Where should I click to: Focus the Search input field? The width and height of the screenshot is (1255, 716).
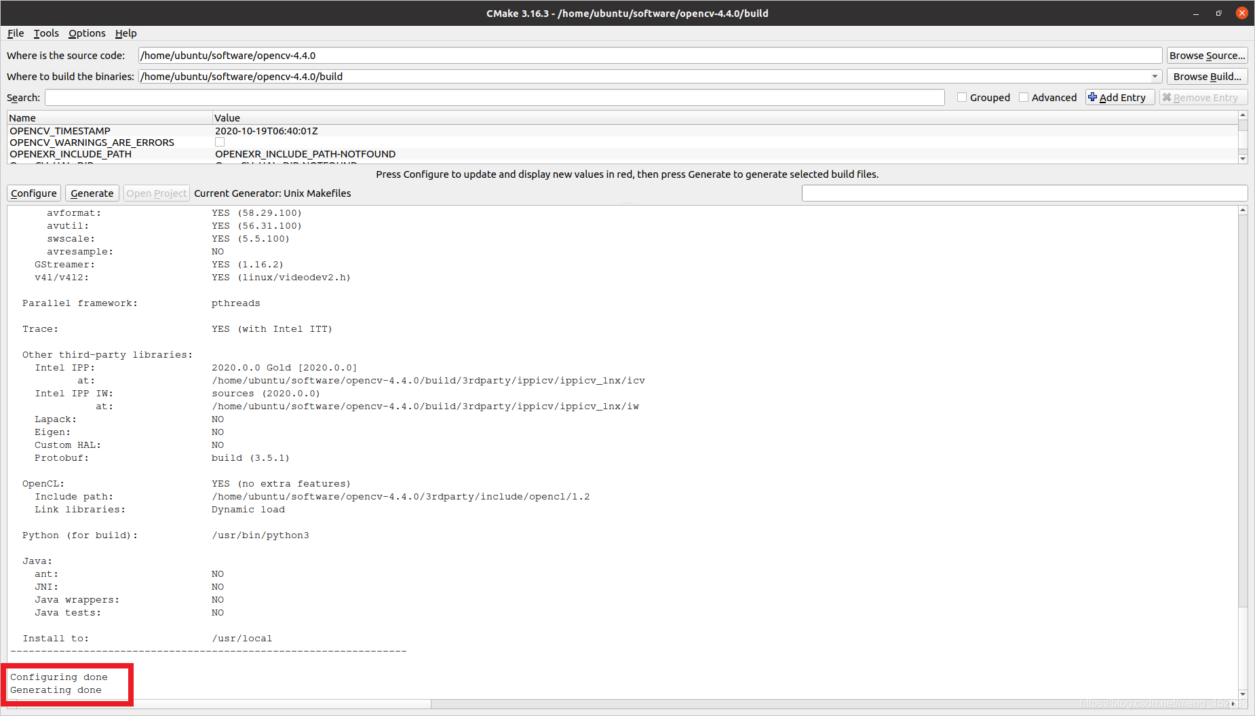(x=495, y=98)
